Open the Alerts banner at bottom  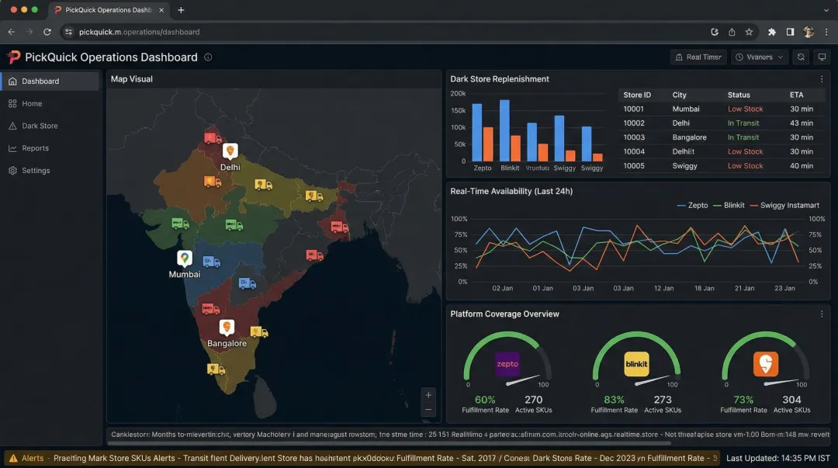[31, 458]
